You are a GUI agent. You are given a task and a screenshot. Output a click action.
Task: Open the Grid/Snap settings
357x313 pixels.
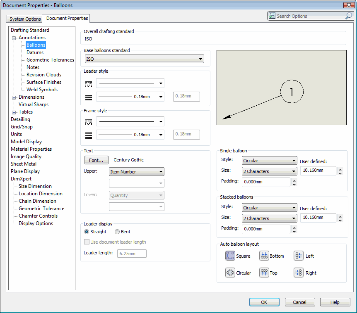[22, 127]
